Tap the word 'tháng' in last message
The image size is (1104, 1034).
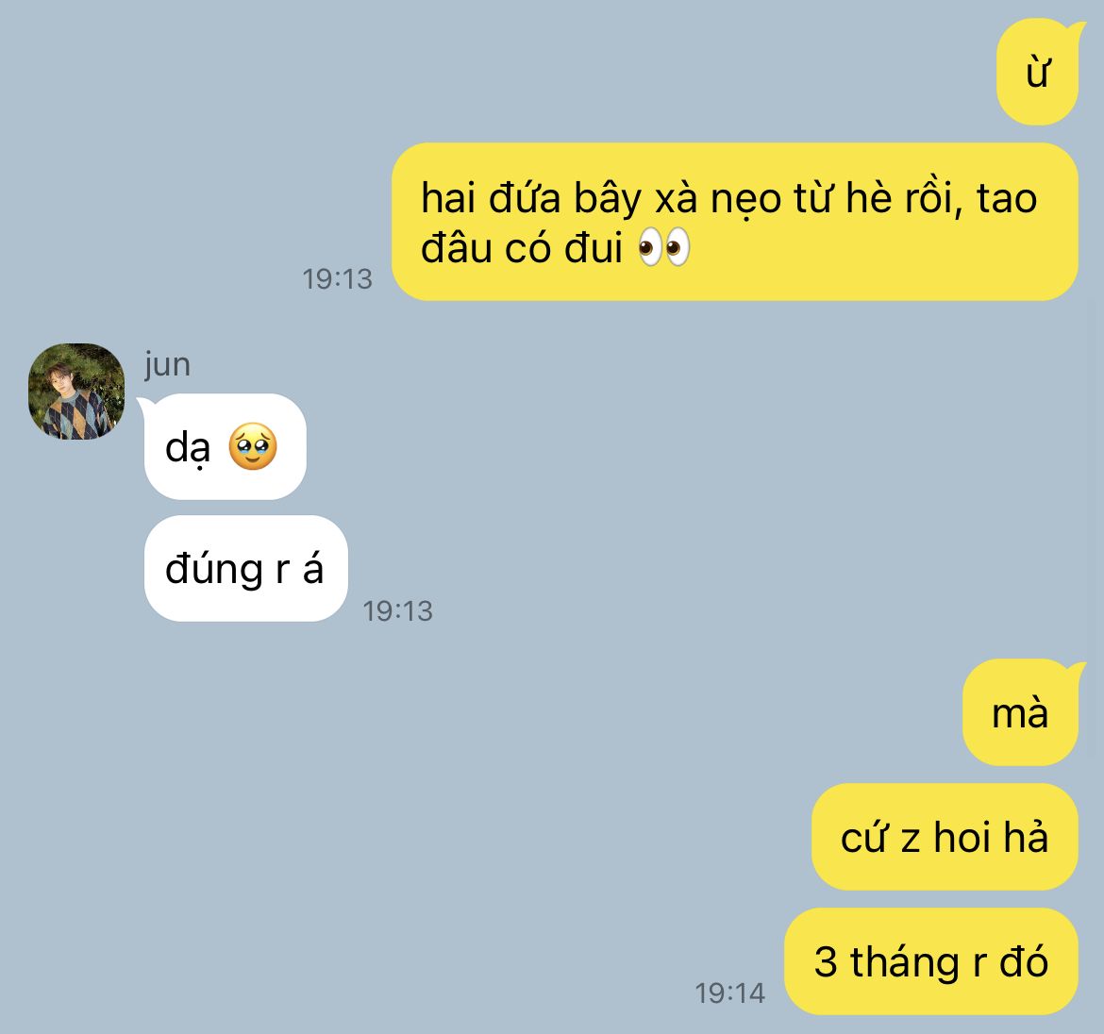(x=905, y=963)
